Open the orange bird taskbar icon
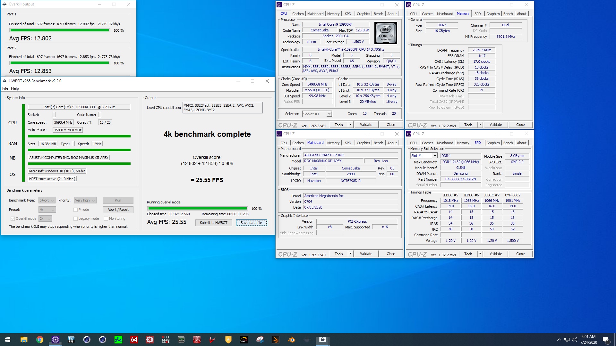 [276, 340]
